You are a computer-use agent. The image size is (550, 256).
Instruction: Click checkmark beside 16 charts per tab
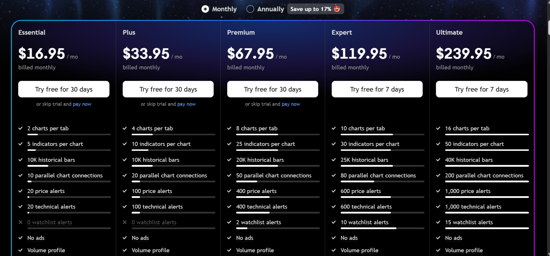438,128
